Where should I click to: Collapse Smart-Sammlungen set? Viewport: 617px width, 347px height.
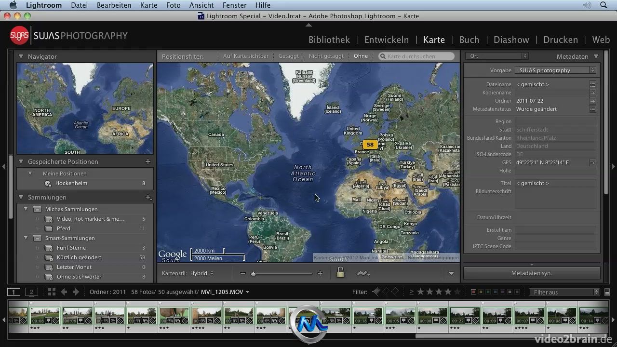tap(26, 238)
